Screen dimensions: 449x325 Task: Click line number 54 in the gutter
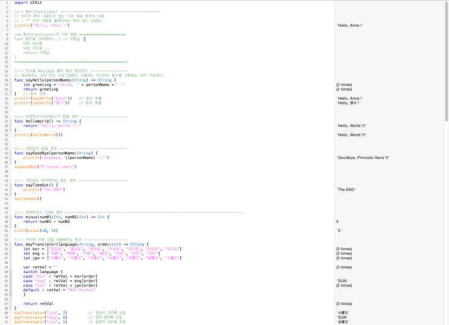[x=6, y=245]
